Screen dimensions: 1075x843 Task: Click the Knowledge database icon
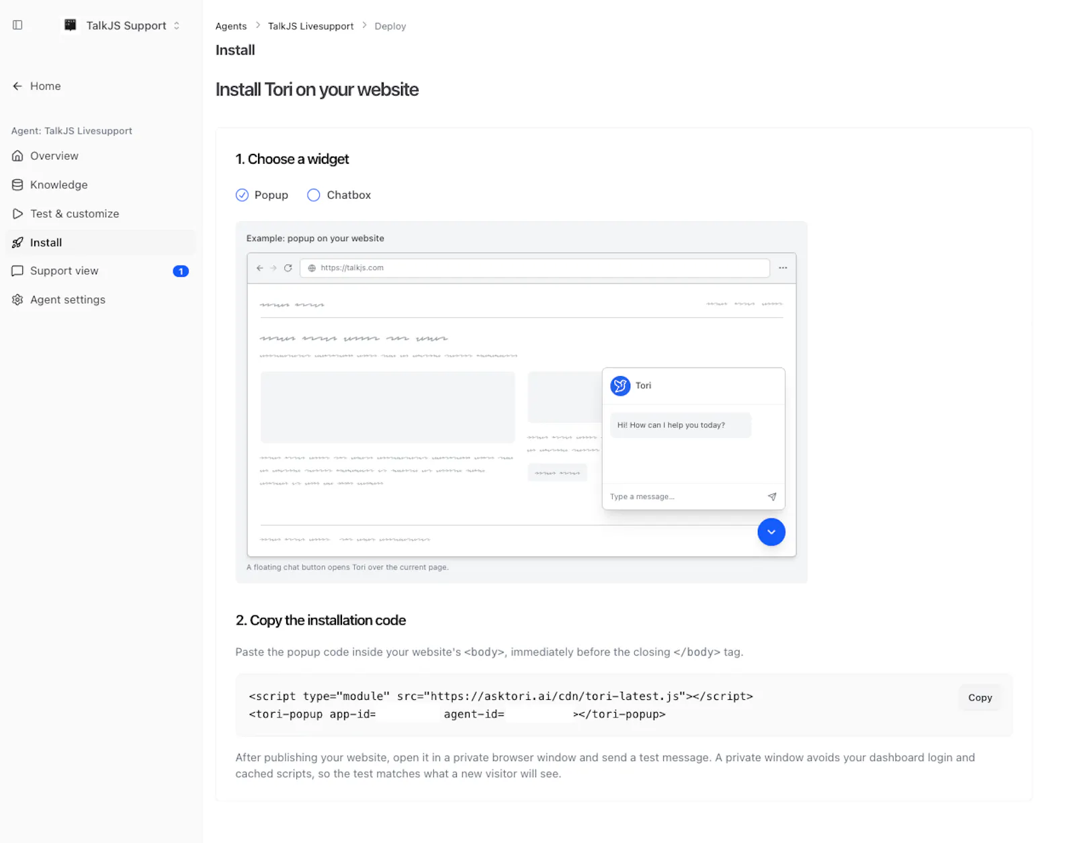[x=17, y=185]
